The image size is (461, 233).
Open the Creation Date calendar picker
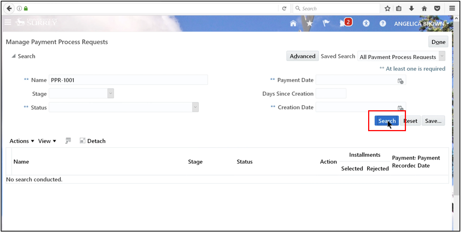pos(401,107)
